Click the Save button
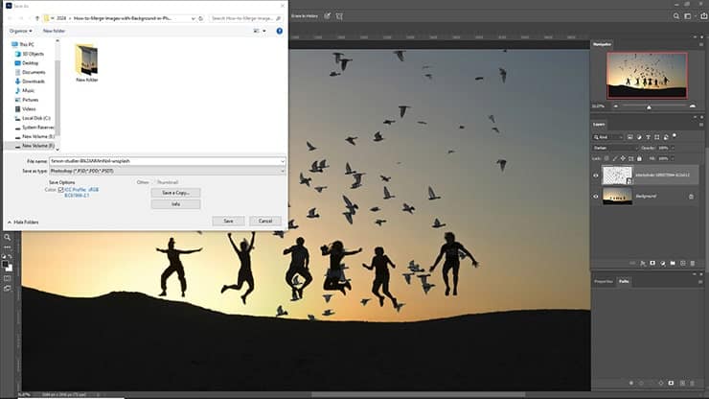 tap(228, 221)
